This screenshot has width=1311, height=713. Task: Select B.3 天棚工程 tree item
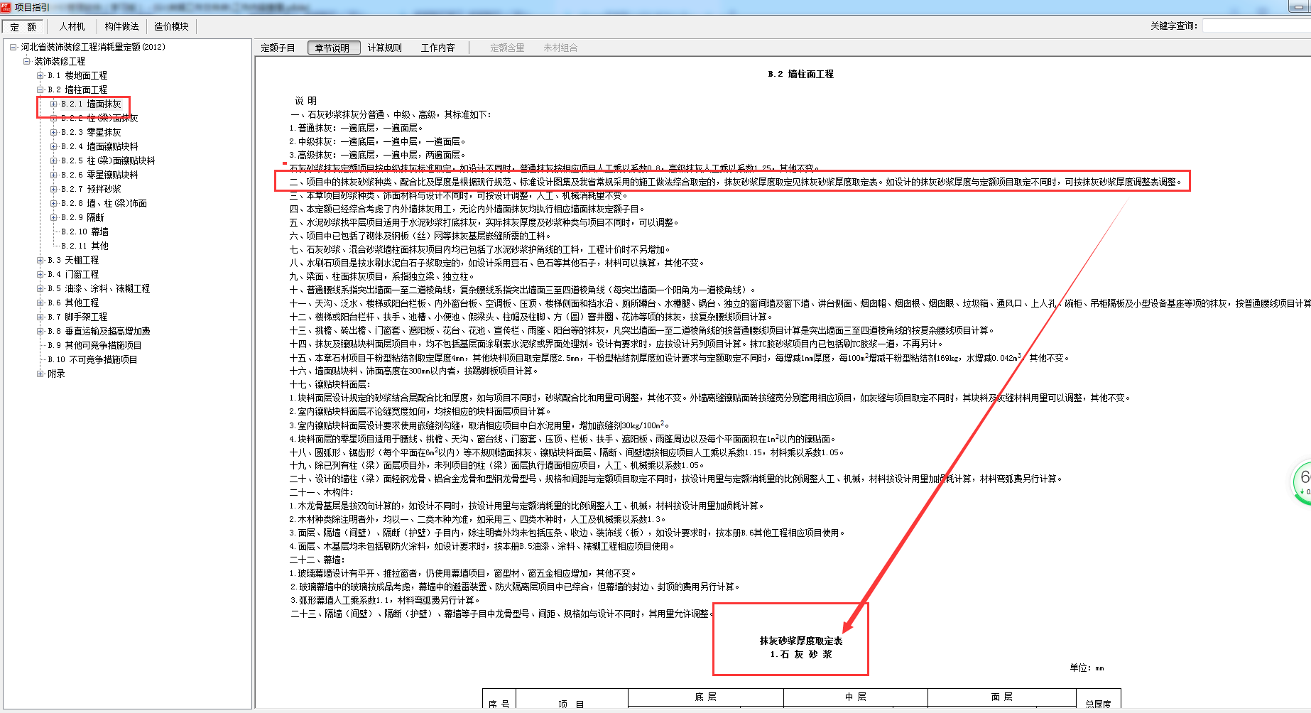pos(73,260)
